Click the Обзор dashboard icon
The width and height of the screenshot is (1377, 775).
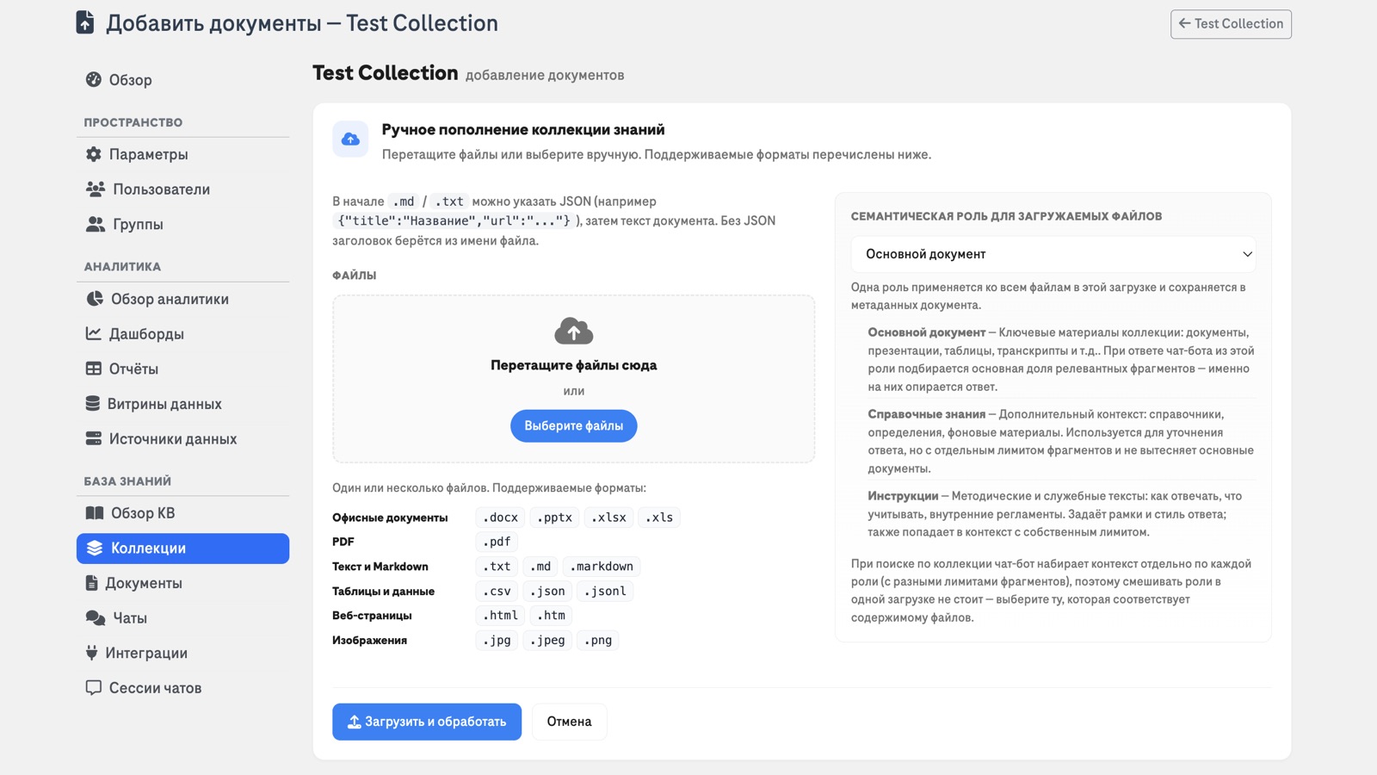click(x=94, y=80)
